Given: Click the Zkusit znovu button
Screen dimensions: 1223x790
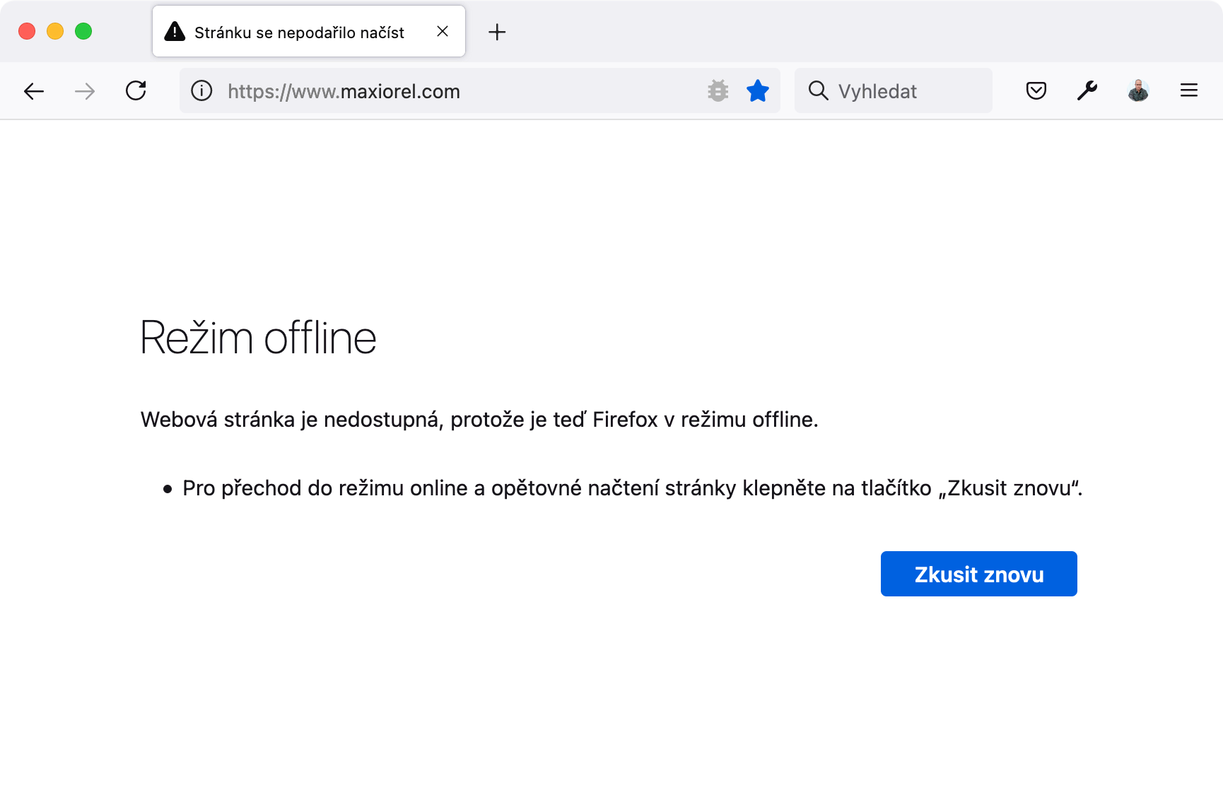Looking at the screenshot, I should pos(978,574).
